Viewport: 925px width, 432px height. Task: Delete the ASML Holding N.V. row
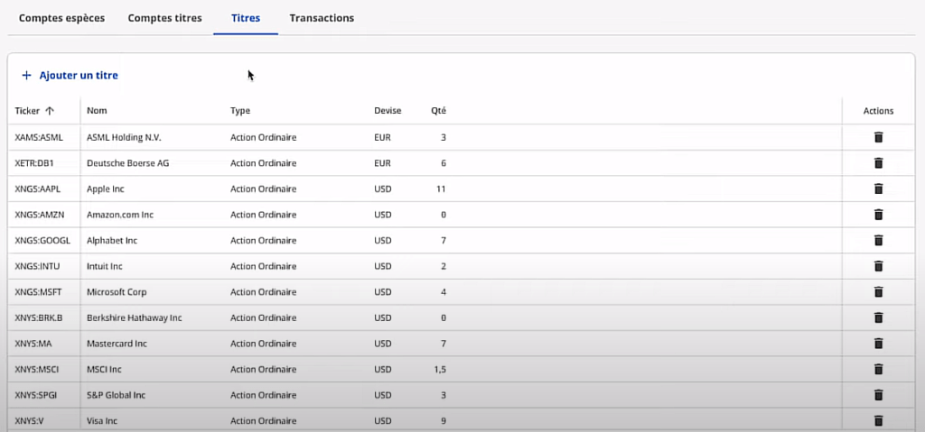878,137
